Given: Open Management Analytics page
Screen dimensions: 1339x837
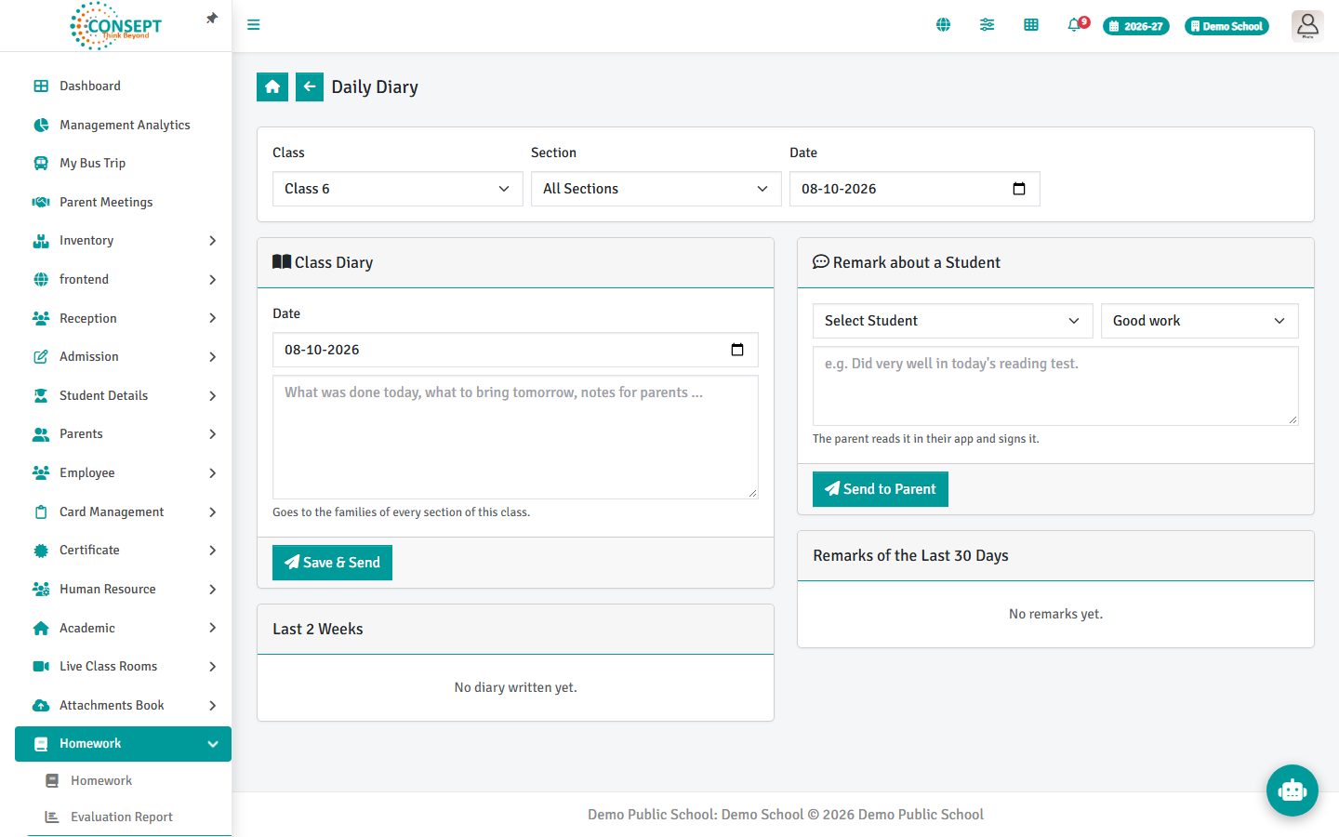Looking at the screenshot, I should pyautogui.click(x=123, y=125).
